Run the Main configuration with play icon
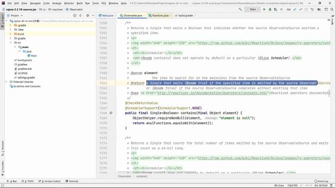 [264, 9]
